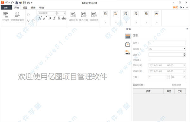Switch to the 开始 ribbon tab
This screenshot has width=190, height=122.
click(x=16, y=8)
